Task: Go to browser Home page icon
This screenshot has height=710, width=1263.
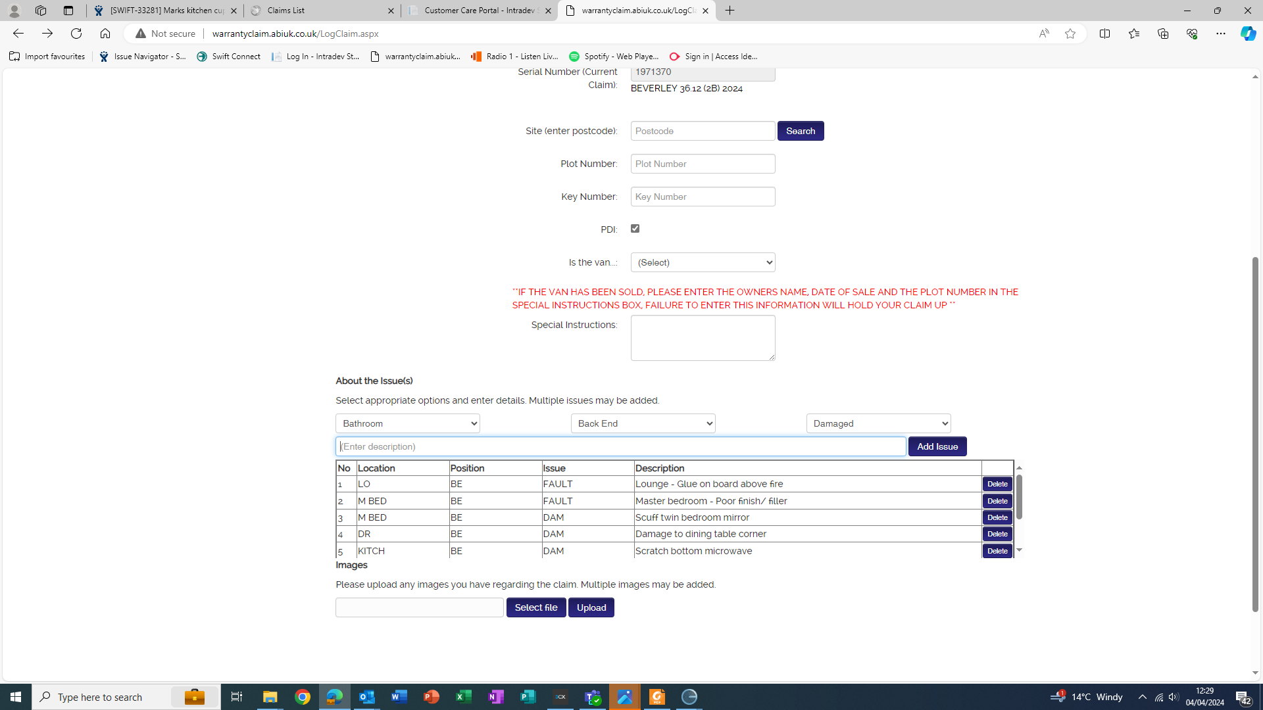Action: pyautogui.click(x=105, y=34)
